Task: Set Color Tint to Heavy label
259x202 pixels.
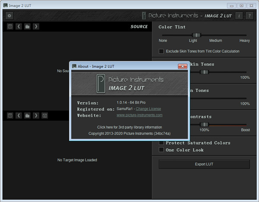Action: click(x=244, y=40)
